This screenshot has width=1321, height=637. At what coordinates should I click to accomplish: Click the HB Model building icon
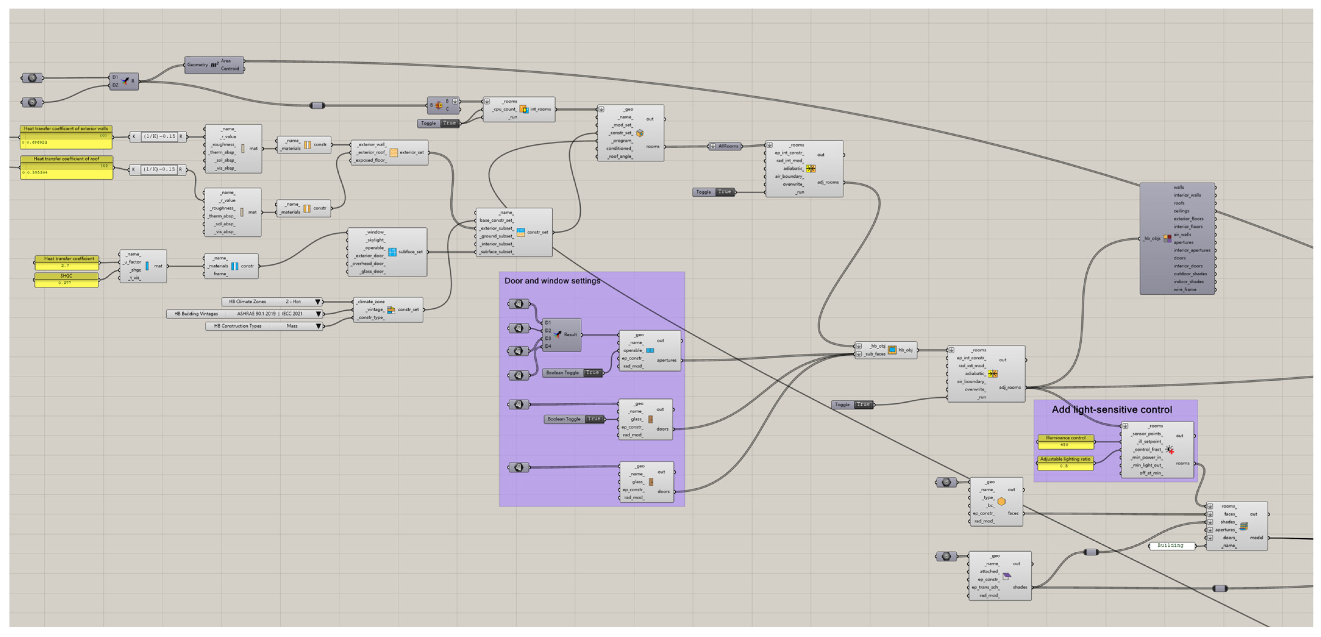(1243, 526)
